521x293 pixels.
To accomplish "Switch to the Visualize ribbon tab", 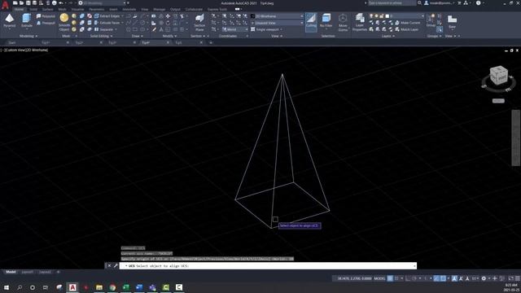I will pos(78,9).
